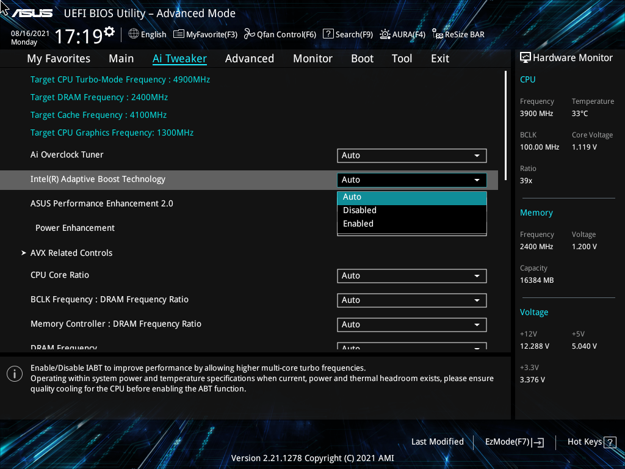Change language via English label

153,35
